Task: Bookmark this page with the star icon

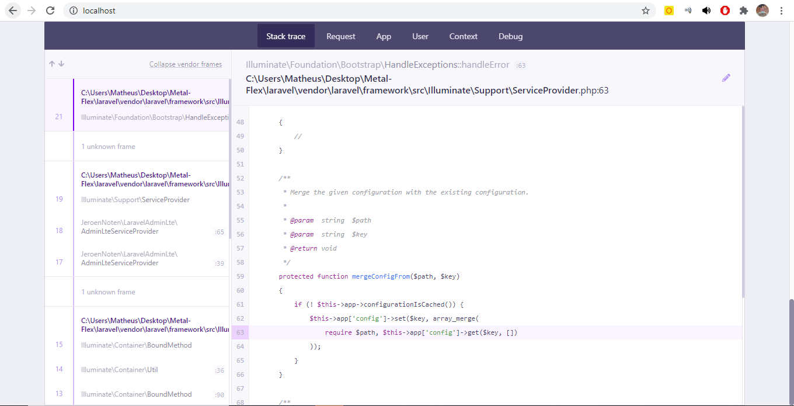Action: coord(645,11)
